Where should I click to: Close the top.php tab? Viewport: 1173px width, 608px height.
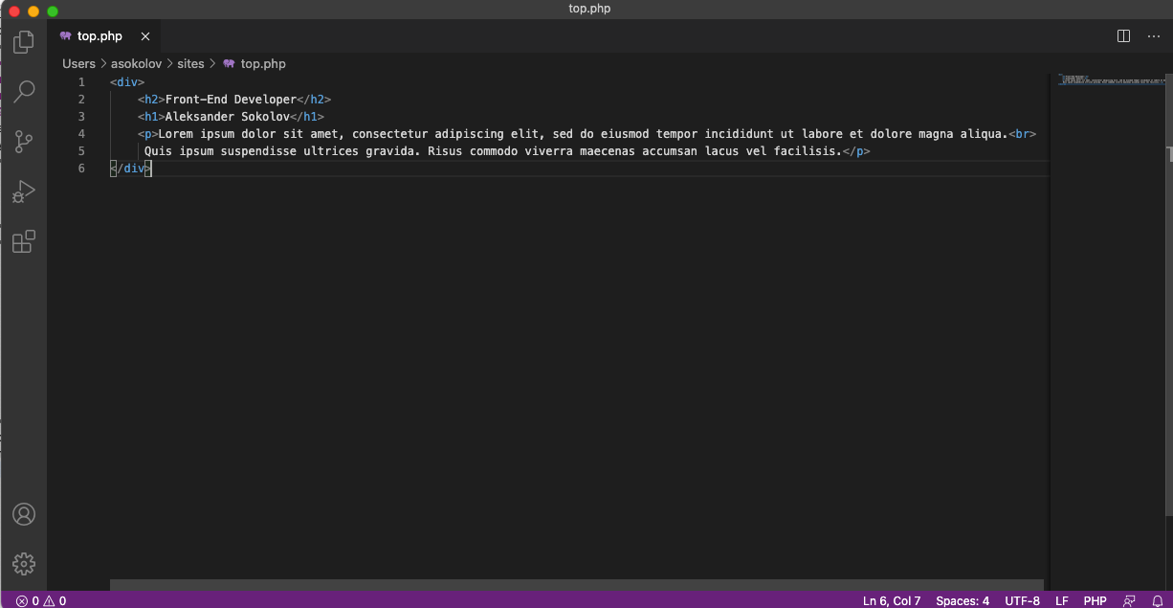click(145, 36)
